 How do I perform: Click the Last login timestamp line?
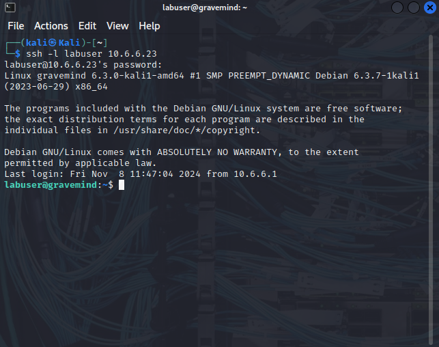click(141, 174)
